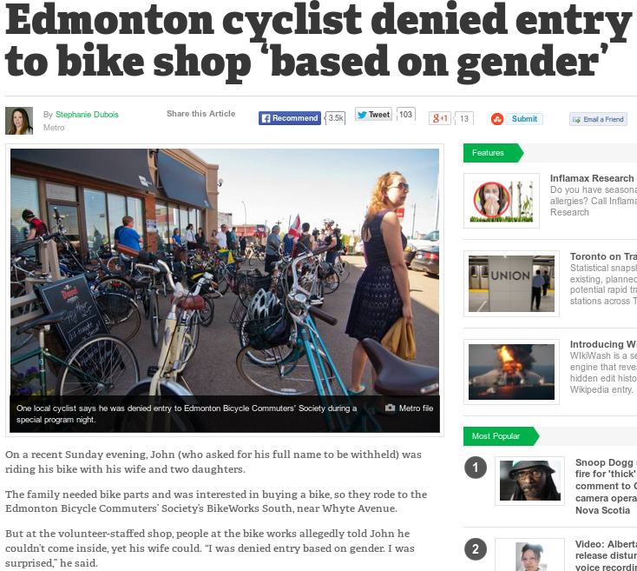Open the burning oil rig thumbnail

pos(511,372)
